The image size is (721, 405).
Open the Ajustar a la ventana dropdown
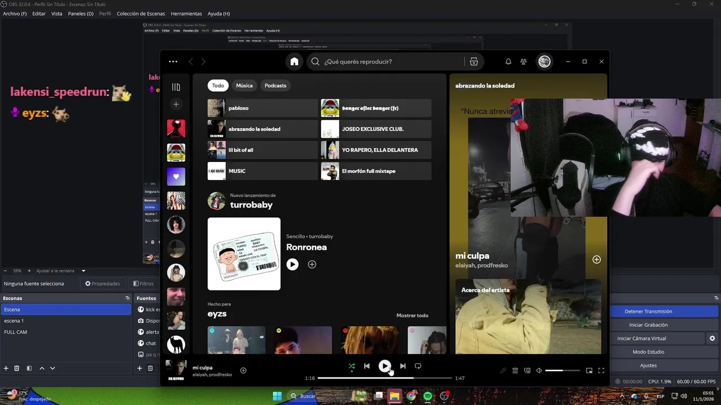(61, 271)
